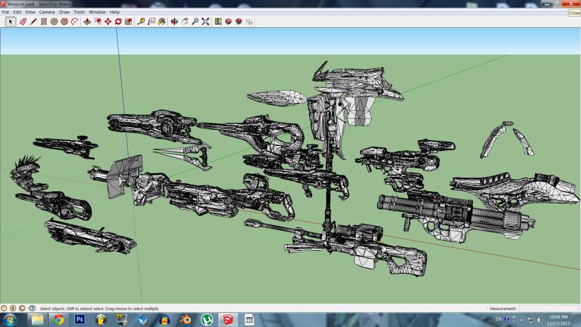581x327 pixels.
Task: Select the Polygon drawing tool
Action: [65, 22]
